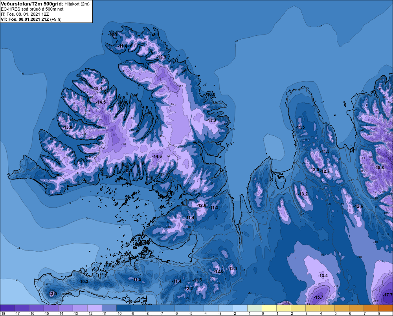Click the legend swatch starting at 2
This screenshot has height=316, width=393.
(298, 308)
